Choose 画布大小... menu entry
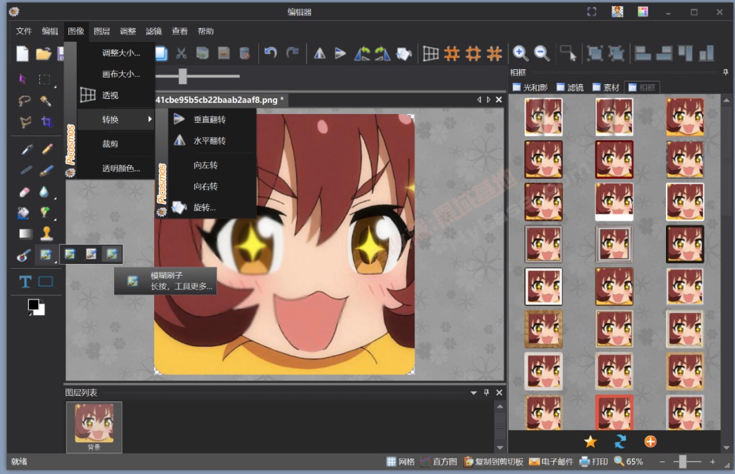Image resolution: width=735 pixels, height=474 pixels. click(116, 74)
